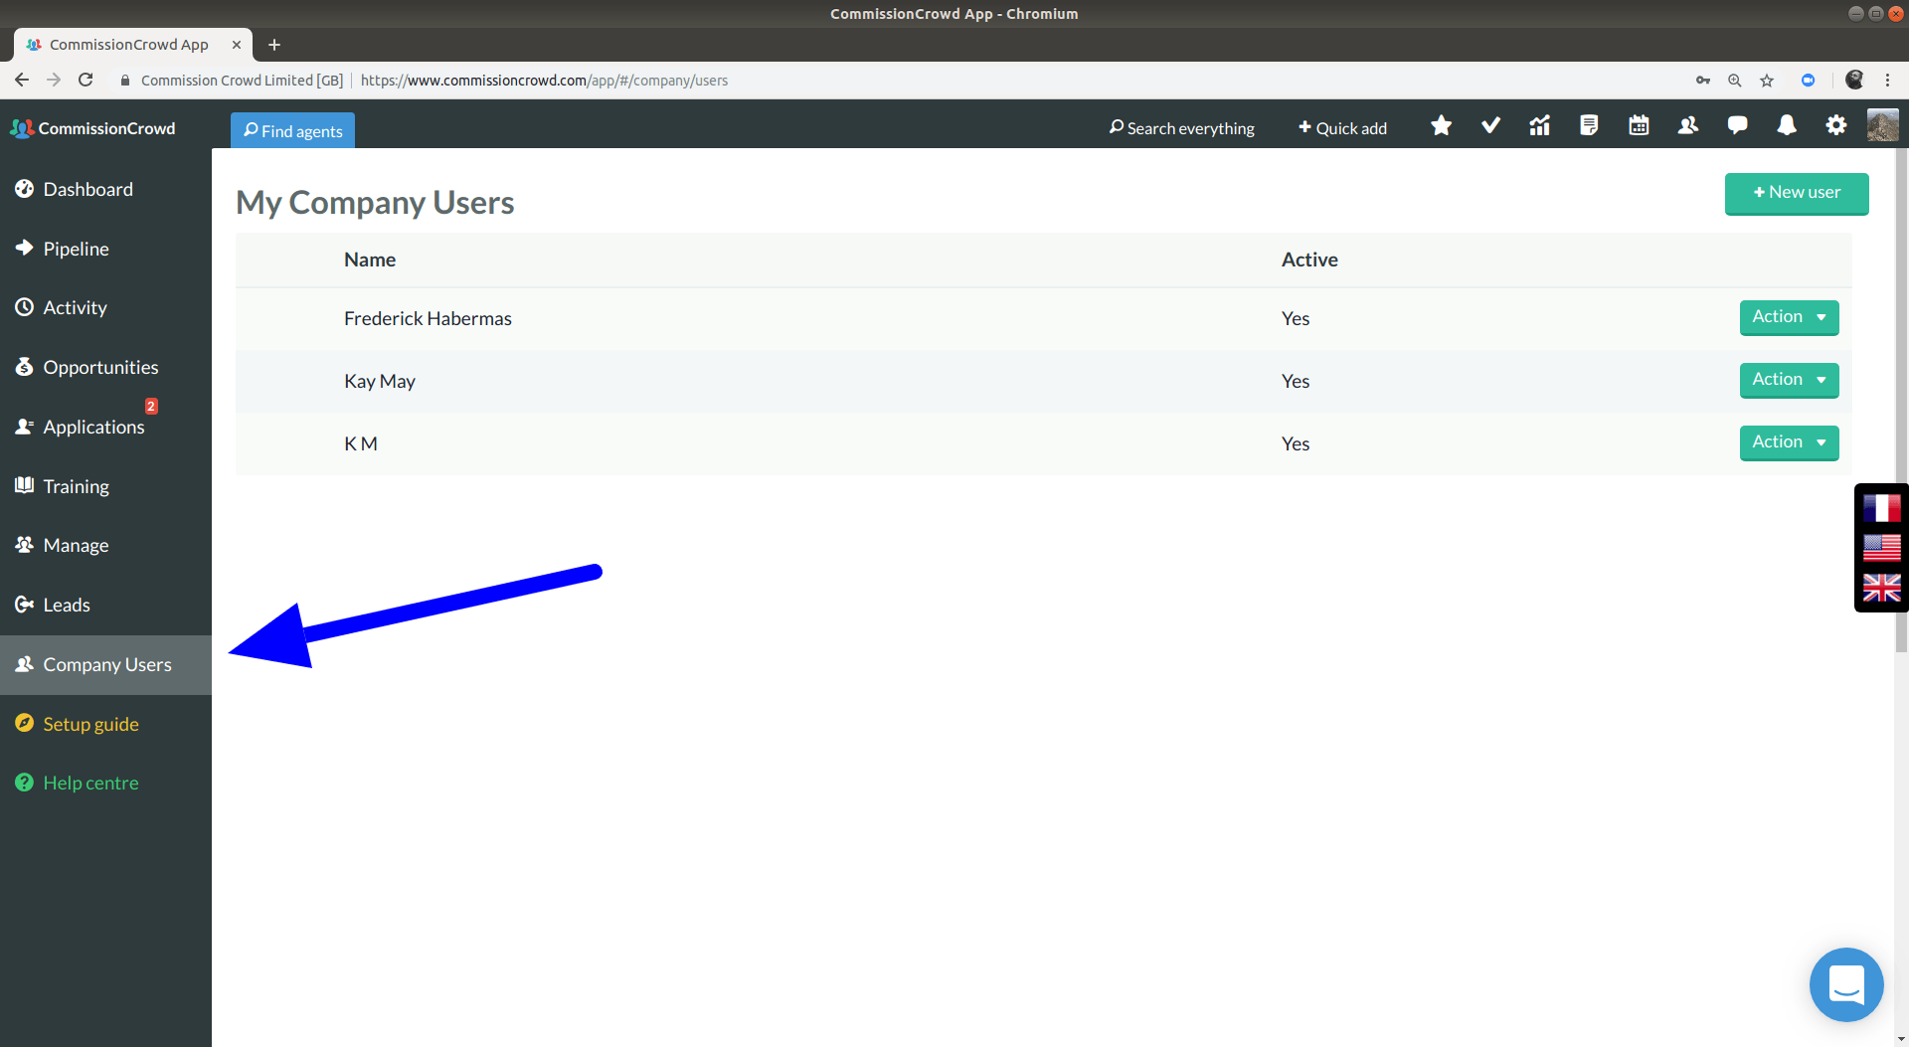This screenshot has width=1909, height=1047.
Task: Click the favorites star icon in top navbar
Action: coord(1441,126)
